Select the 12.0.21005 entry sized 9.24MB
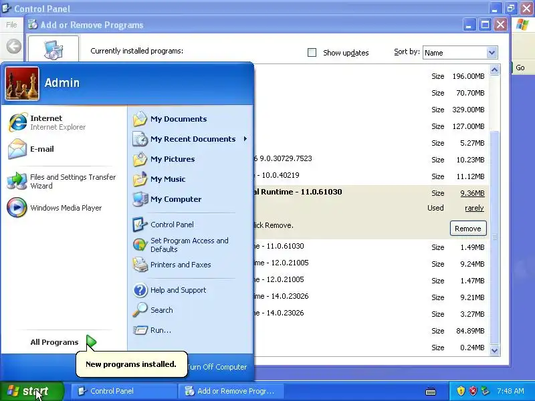 coord(371,263)
